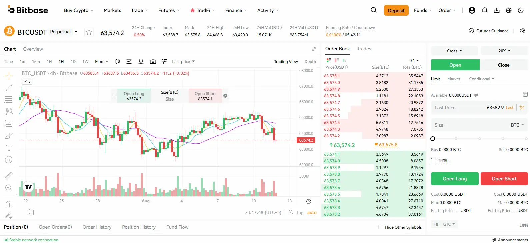Toggle log scale on chart

pyautogui.click(x=300, y=212)
